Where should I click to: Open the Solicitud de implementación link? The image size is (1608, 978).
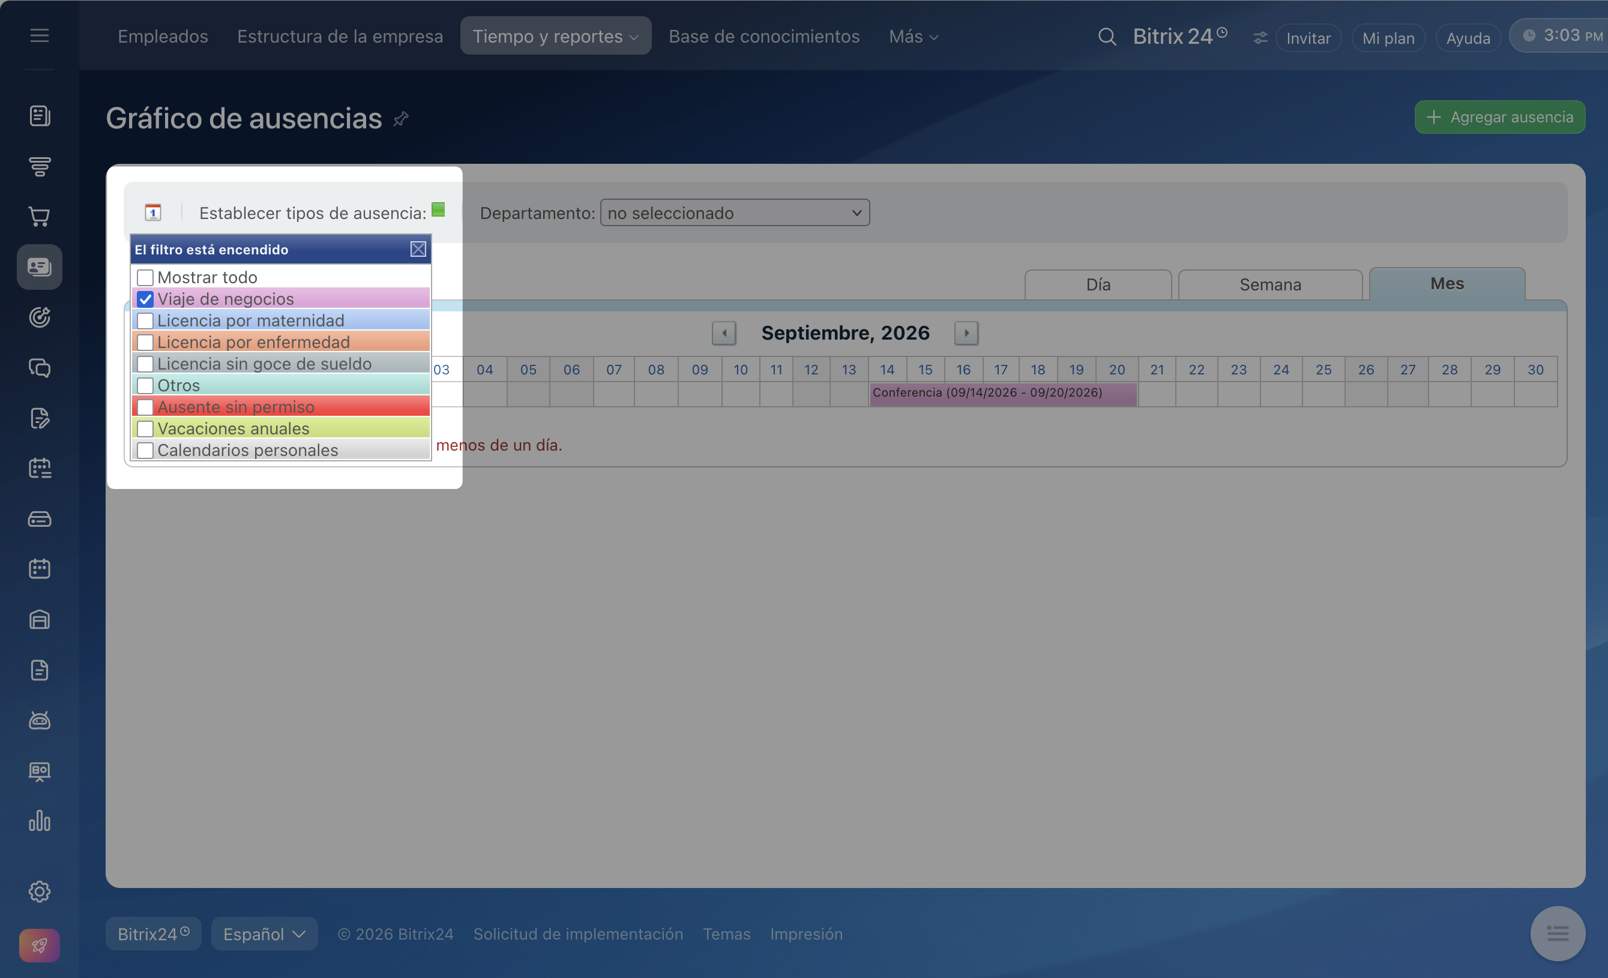point(578,934)
